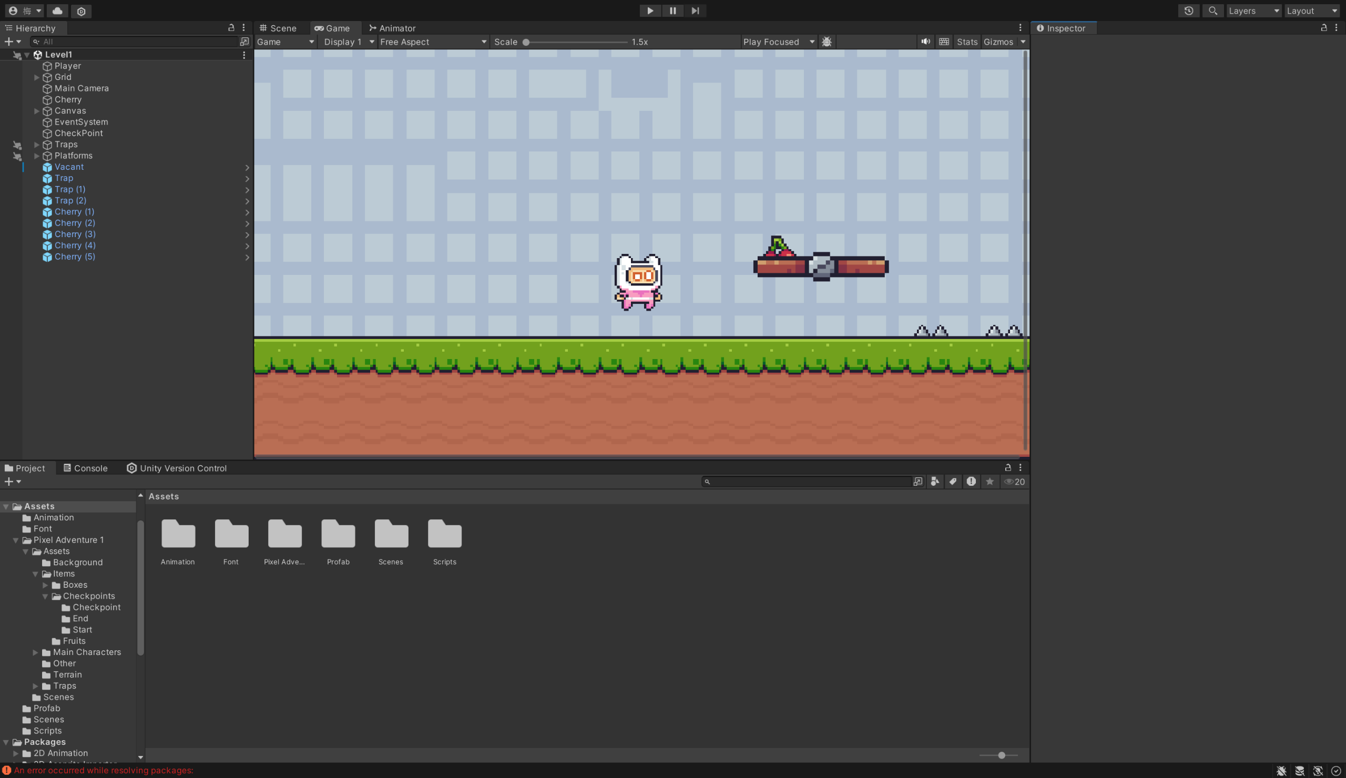Viewport: 1346px width, 778px height.
Task: Pause the game with the Pause button
Action: pyautogui.click(x=672, y=11)
